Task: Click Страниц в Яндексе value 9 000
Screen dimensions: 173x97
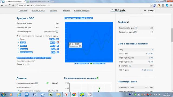Action: (151, 58)
